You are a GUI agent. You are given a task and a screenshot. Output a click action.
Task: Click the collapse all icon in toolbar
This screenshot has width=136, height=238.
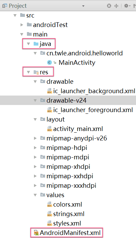tap(116, 6)
